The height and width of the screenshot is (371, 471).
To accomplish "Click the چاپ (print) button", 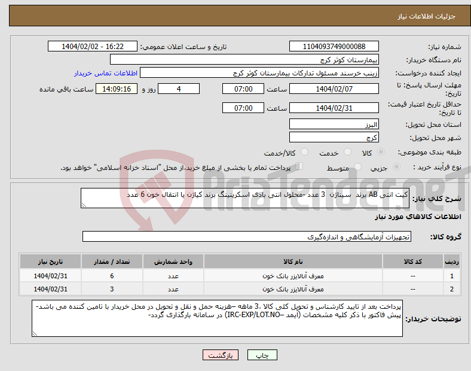I will coord(262,355).
